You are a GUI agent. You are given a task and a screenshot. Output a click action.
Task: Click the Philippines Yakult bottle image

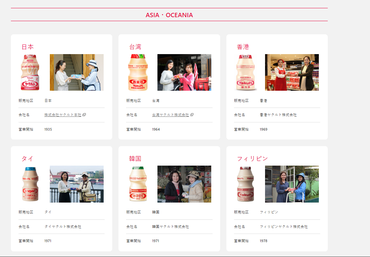tap(246, 184)
